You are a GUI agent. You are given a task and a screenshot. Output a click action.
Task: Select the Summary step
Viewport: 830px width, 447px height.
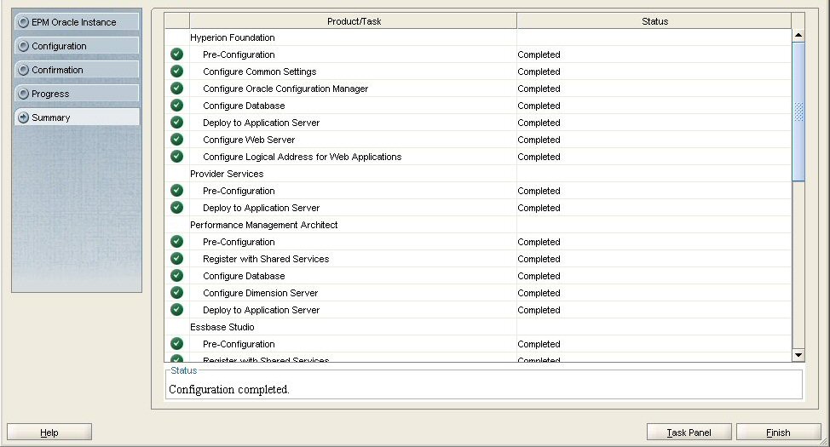77,117
